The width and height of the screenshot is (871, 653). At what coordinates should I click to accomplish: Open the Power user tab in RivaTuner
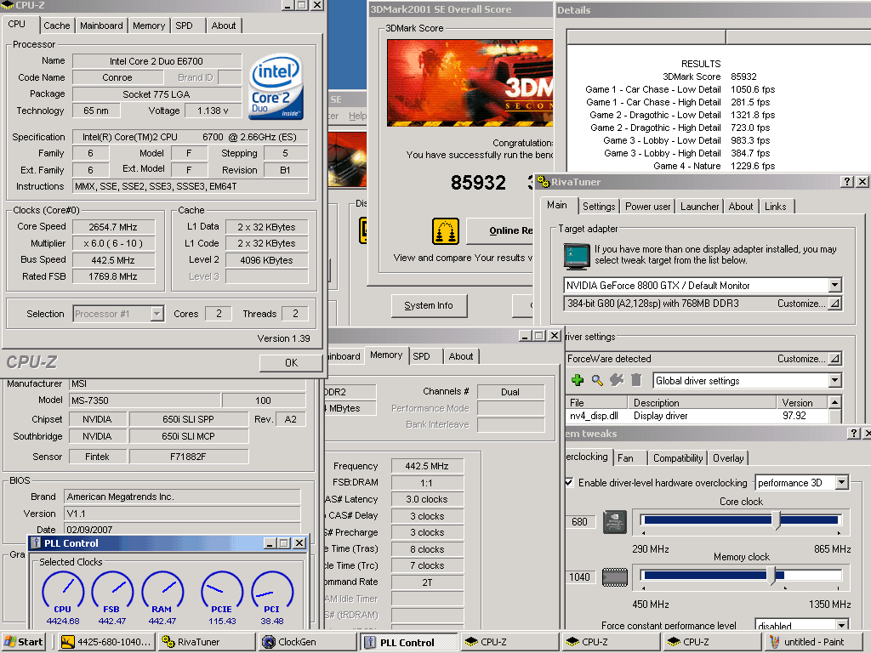[x=647, y=207]
